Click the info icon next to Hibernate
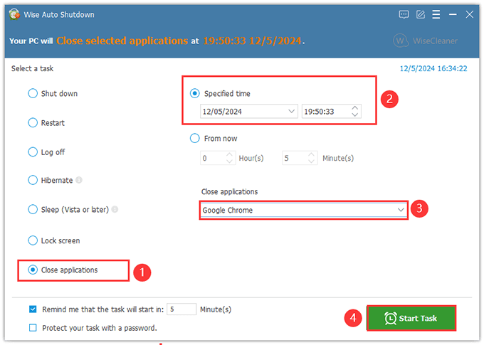484x345 pixels. pos(79,180)
